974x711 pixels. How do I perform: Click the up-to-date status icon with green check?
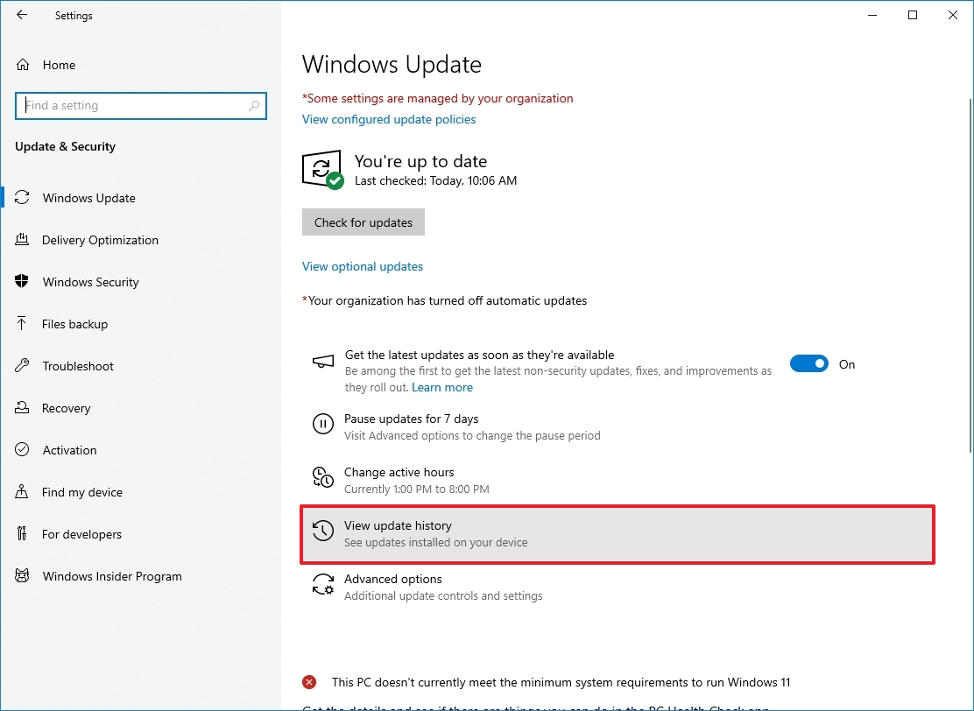[323, 170]
